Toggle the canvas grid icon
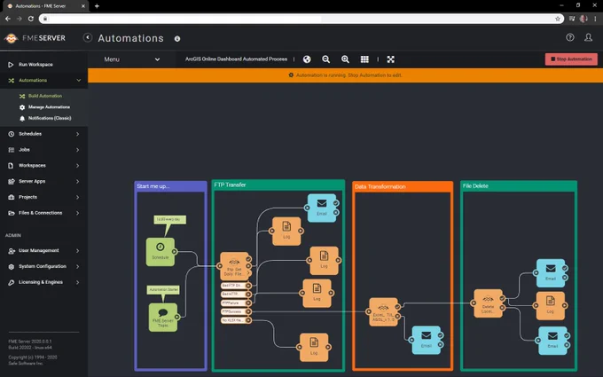The height and width of the screenshot is (377, 603). click(364, 59)
